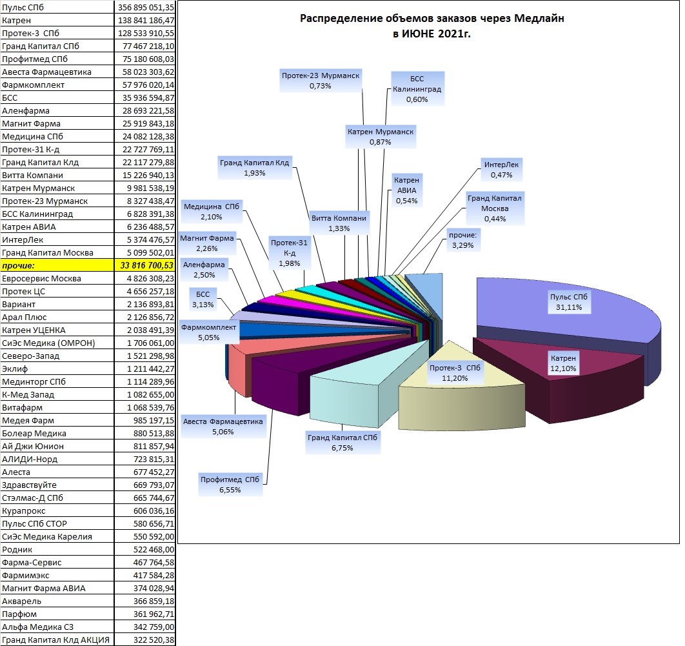Image resolution: width=685 pixels, height=646 pixels.
Task: Click the Гранд Капитал Клд АКЦИЯ cell
Action: 57,640
